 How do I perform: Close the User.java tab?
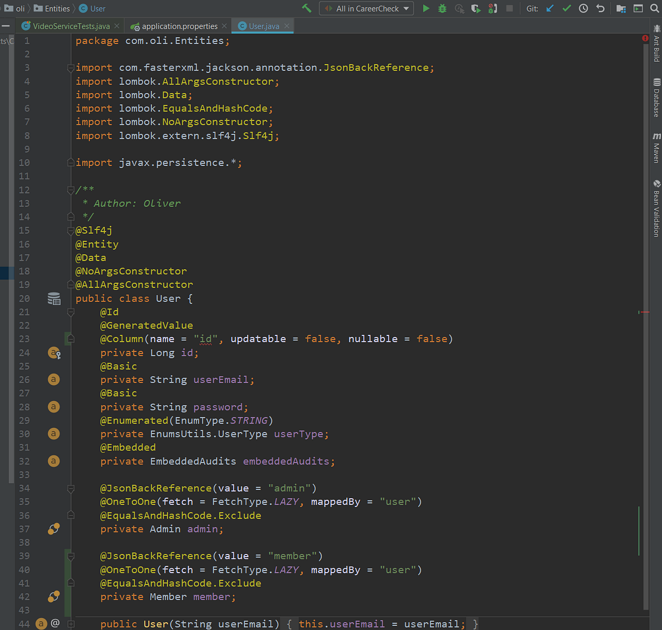287,26
